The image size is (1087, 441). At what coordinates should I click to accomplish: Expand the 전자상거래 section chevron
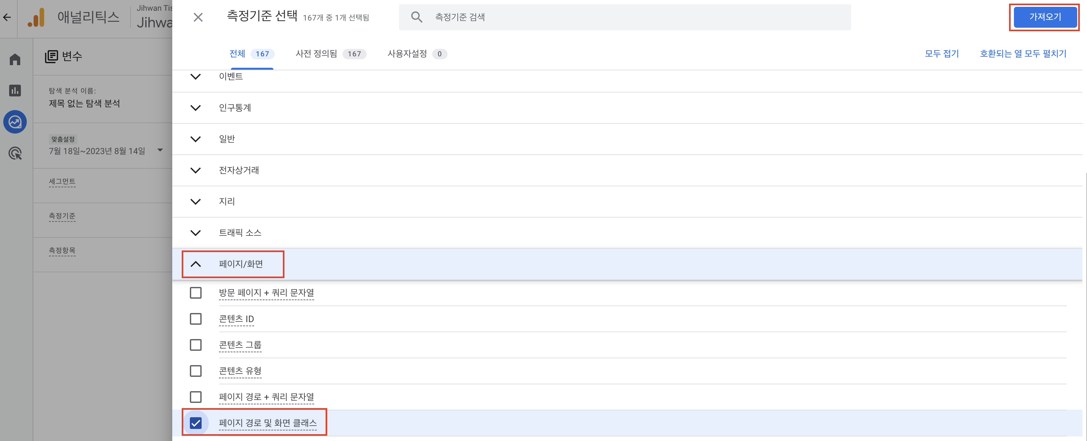click(196, 170)
